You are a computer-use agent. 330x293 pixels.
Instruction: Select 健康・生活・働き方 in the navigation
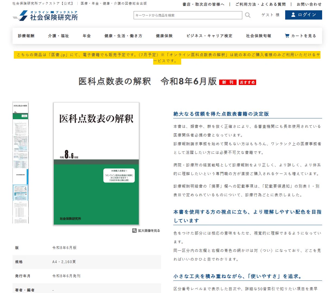pos(123,36)
